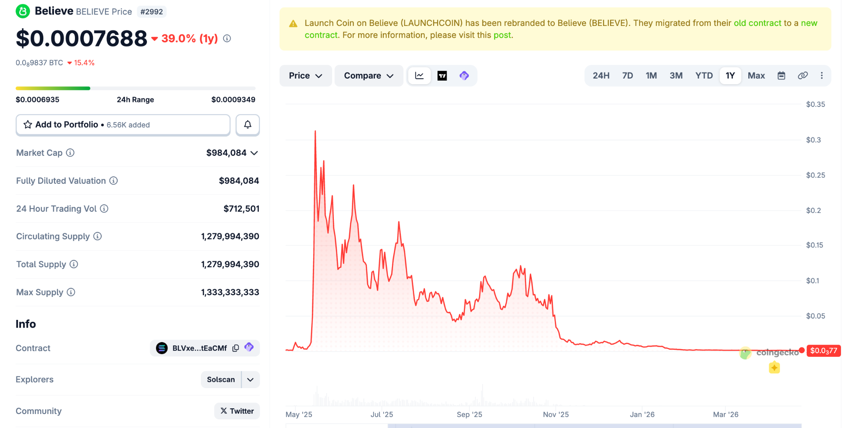Copy the chart link icon
The image size is (843, 428).
click(x=802, y=76)
